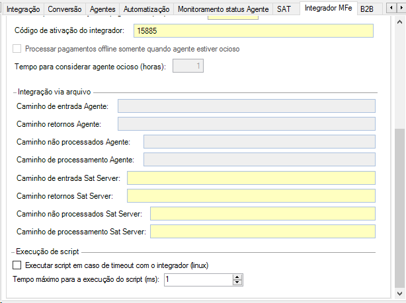This screenshot has height=303, width=406.
Task: Click Caminho retornos Sat Server field
Action: tap(251, 196)
